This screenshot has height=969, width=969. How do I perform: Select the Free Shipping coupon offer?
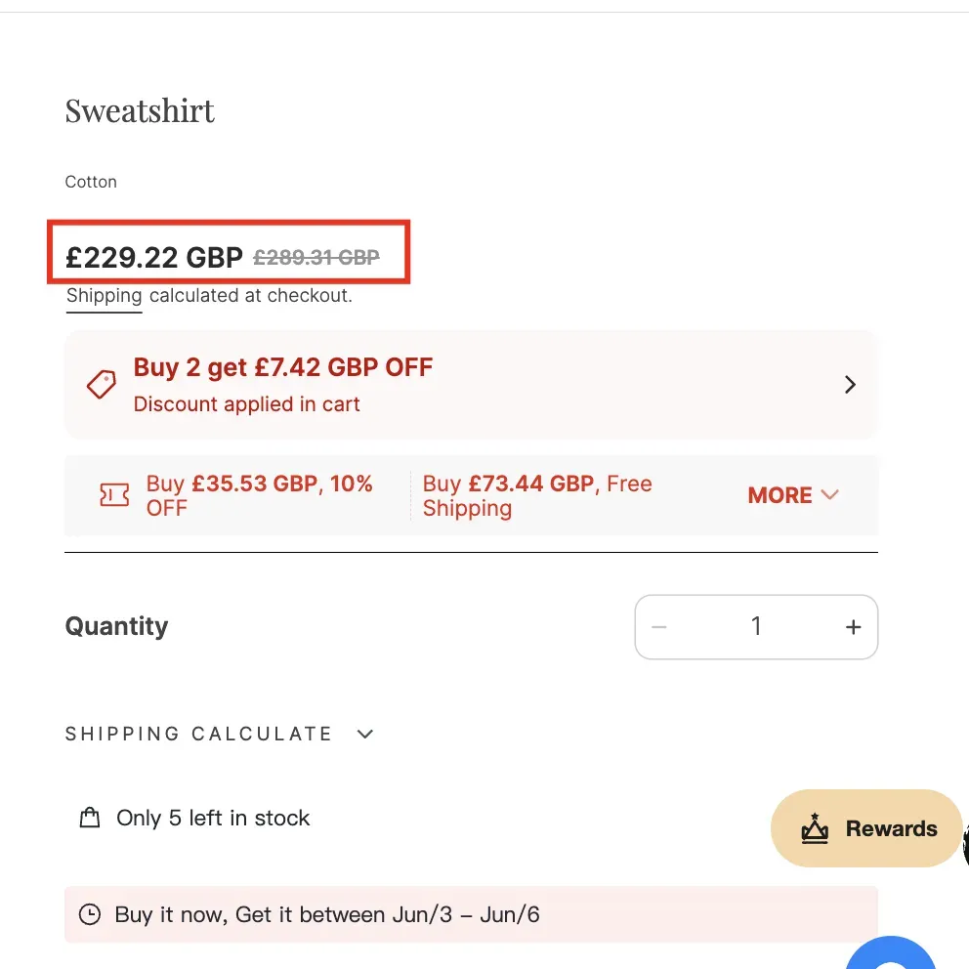(537, 495)
